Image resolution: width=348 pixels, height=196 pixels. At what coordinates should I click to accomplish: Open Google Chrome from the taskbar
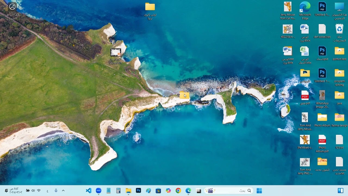tap(178, 191)
